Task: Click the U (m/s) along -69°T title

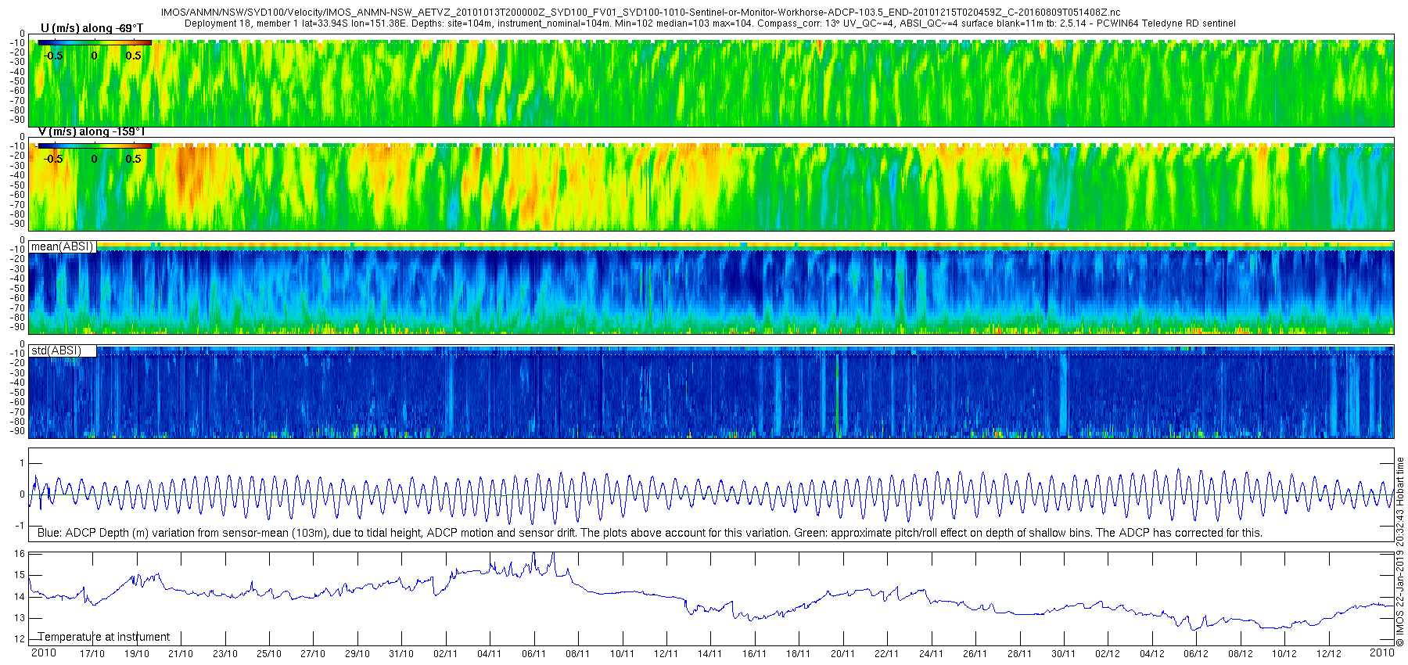Action: [92, 28]
